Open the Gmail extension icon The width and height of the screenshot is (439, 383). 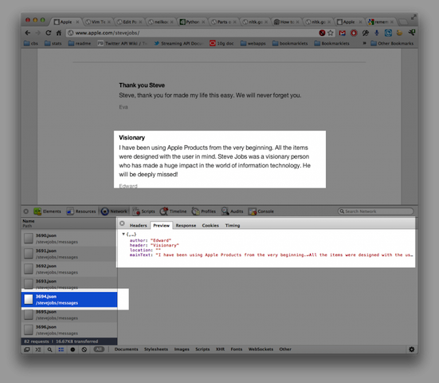tap(342, 33)
